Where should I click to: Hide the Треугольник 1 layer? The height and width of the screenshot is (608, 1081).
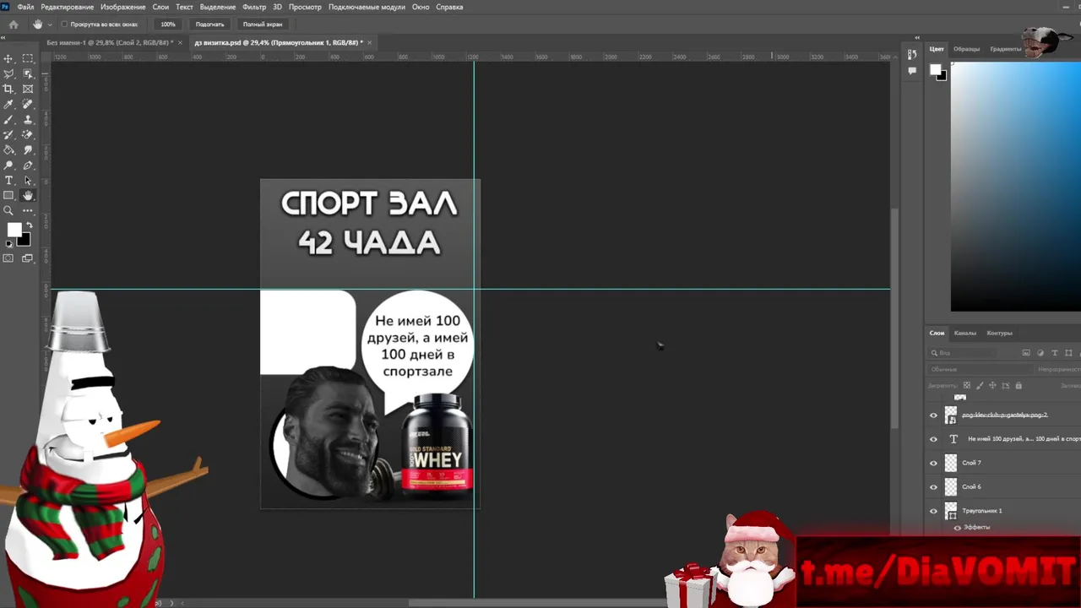[x=933, y=511]
